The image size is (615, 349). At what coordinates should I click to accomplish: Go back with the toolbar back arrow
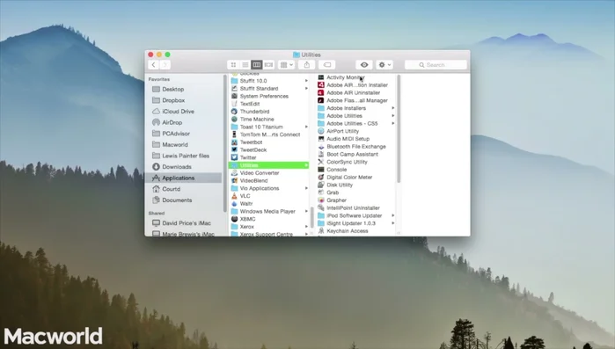pos(154,65)
